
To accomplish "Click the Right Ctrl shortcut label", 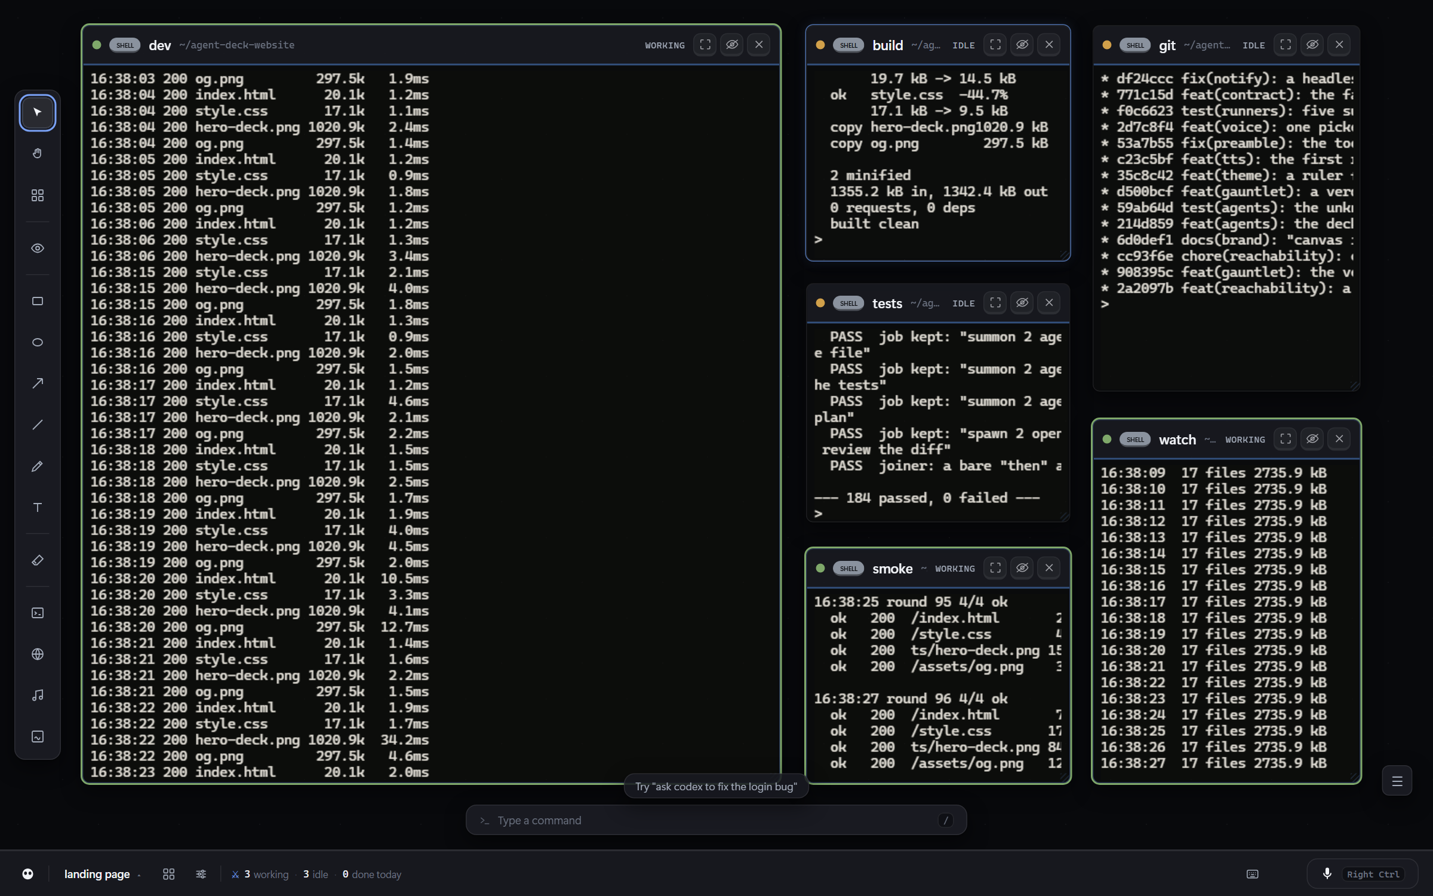I will 1373,874.
